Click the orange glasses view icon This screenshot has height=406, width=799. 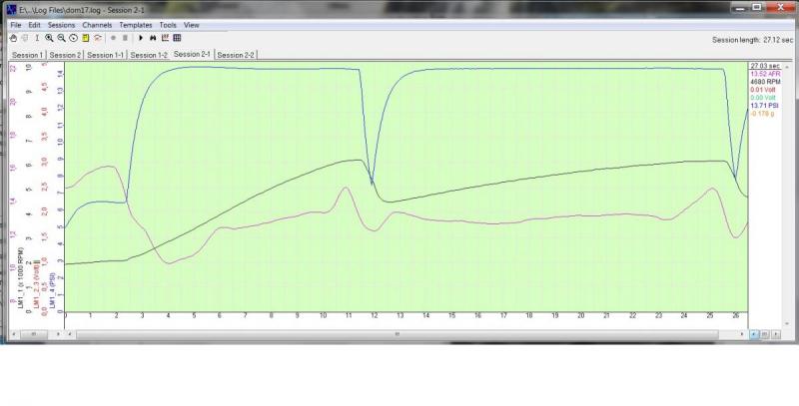(x=98, y=38)
